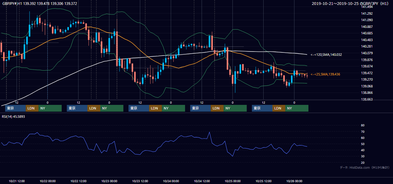Select the 東京 session block for 10/21
Viewport: 393px width, 184px height.
(x=15, y=108)
